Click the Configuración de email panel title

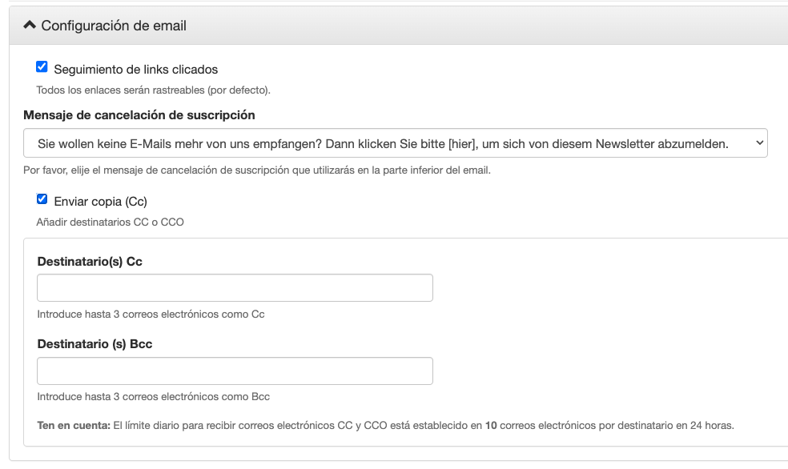point(114,26)
